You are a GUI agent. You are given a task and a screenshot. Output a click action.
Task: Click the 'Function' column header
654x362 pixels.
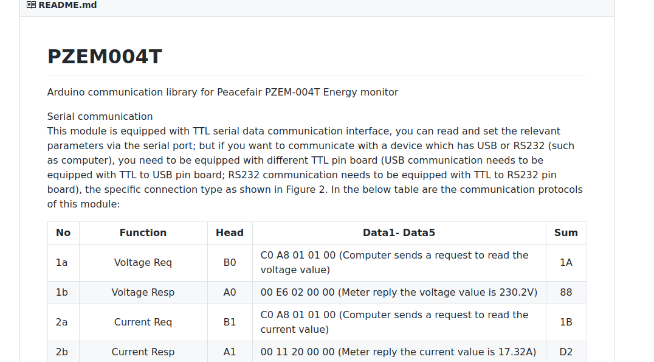pos(143,233)
